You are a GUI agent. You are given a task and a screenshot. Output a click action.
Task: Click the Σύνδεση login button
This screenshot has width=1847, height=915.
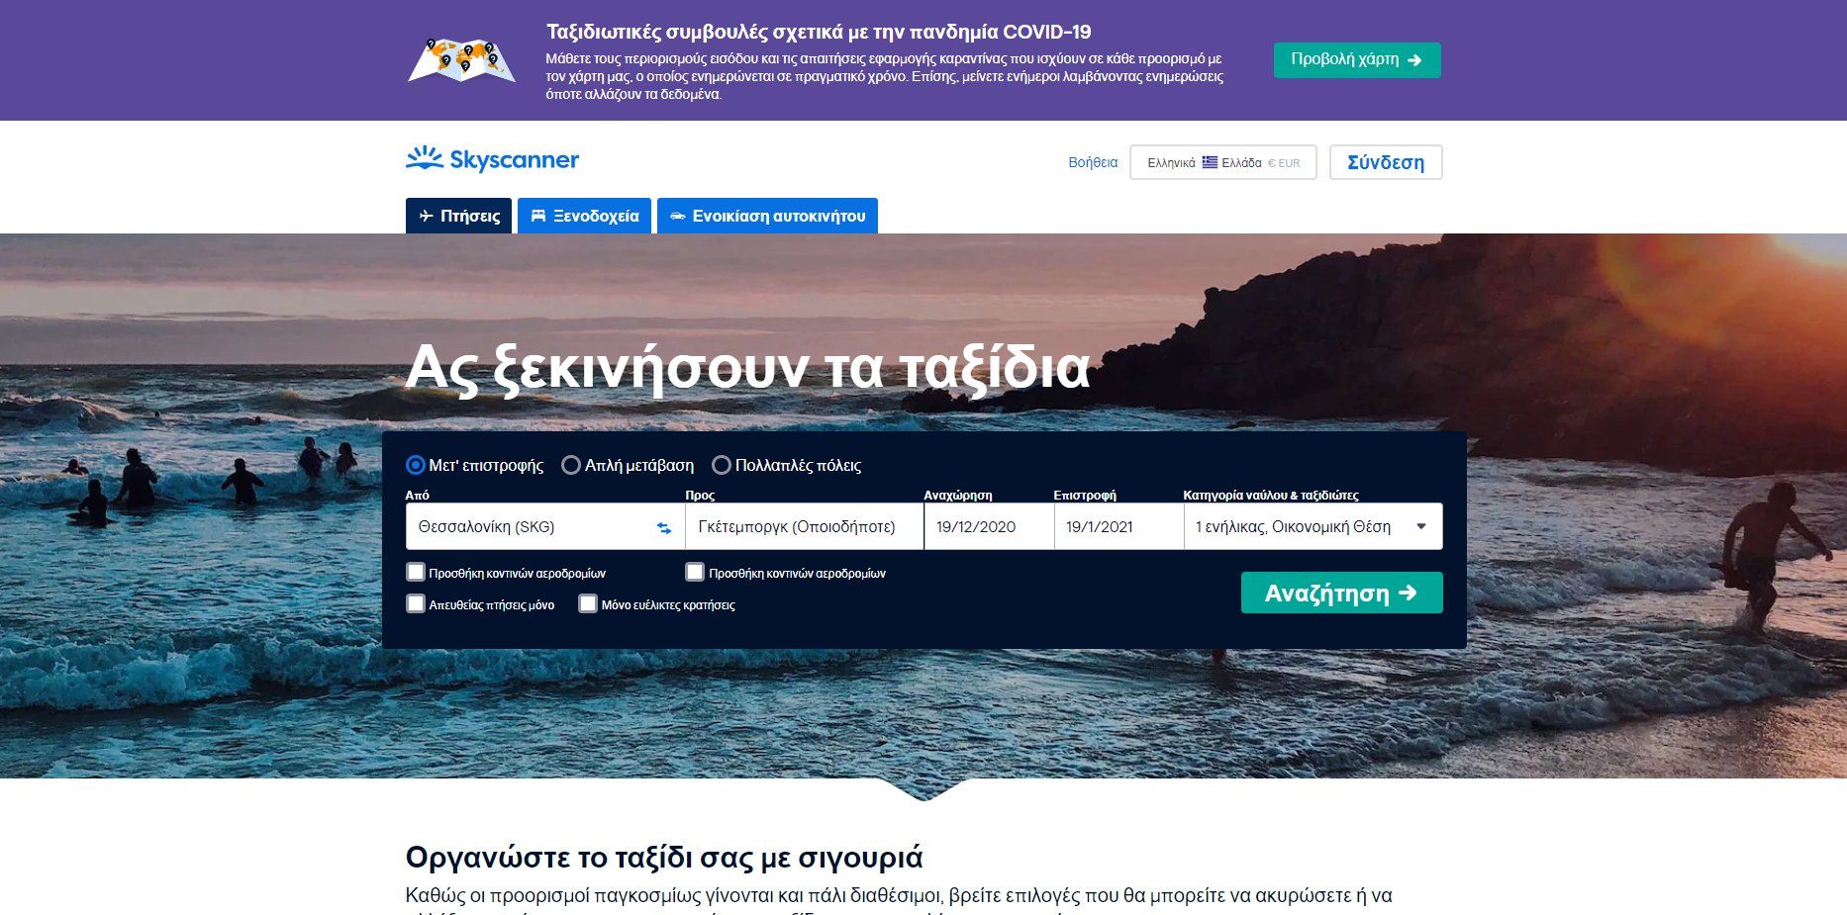tap(1386, 162)
